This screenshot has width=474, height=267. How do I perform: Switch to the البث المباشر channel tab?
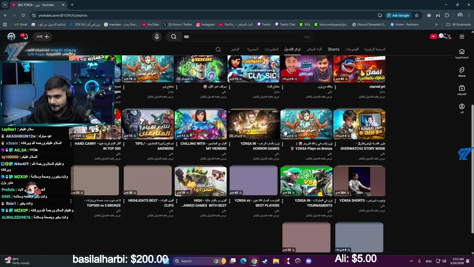(314, 49)
